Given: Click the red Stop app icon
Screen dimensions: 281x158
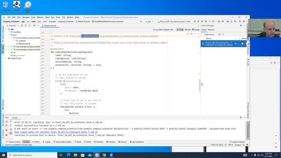Looking at the screenshot, I should [223, 22].
